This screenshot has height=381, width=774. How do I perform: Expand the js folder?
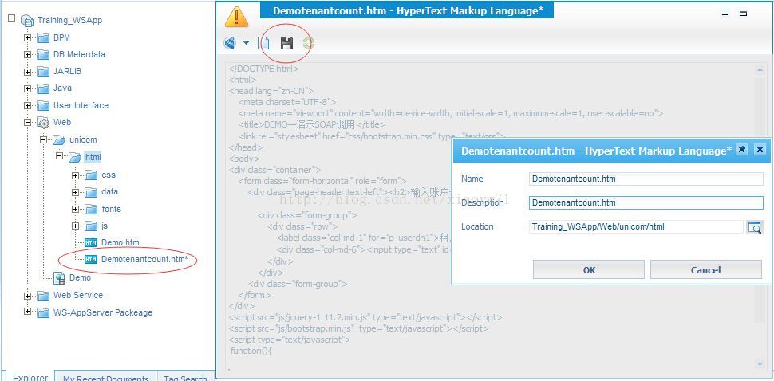(76, 226)
